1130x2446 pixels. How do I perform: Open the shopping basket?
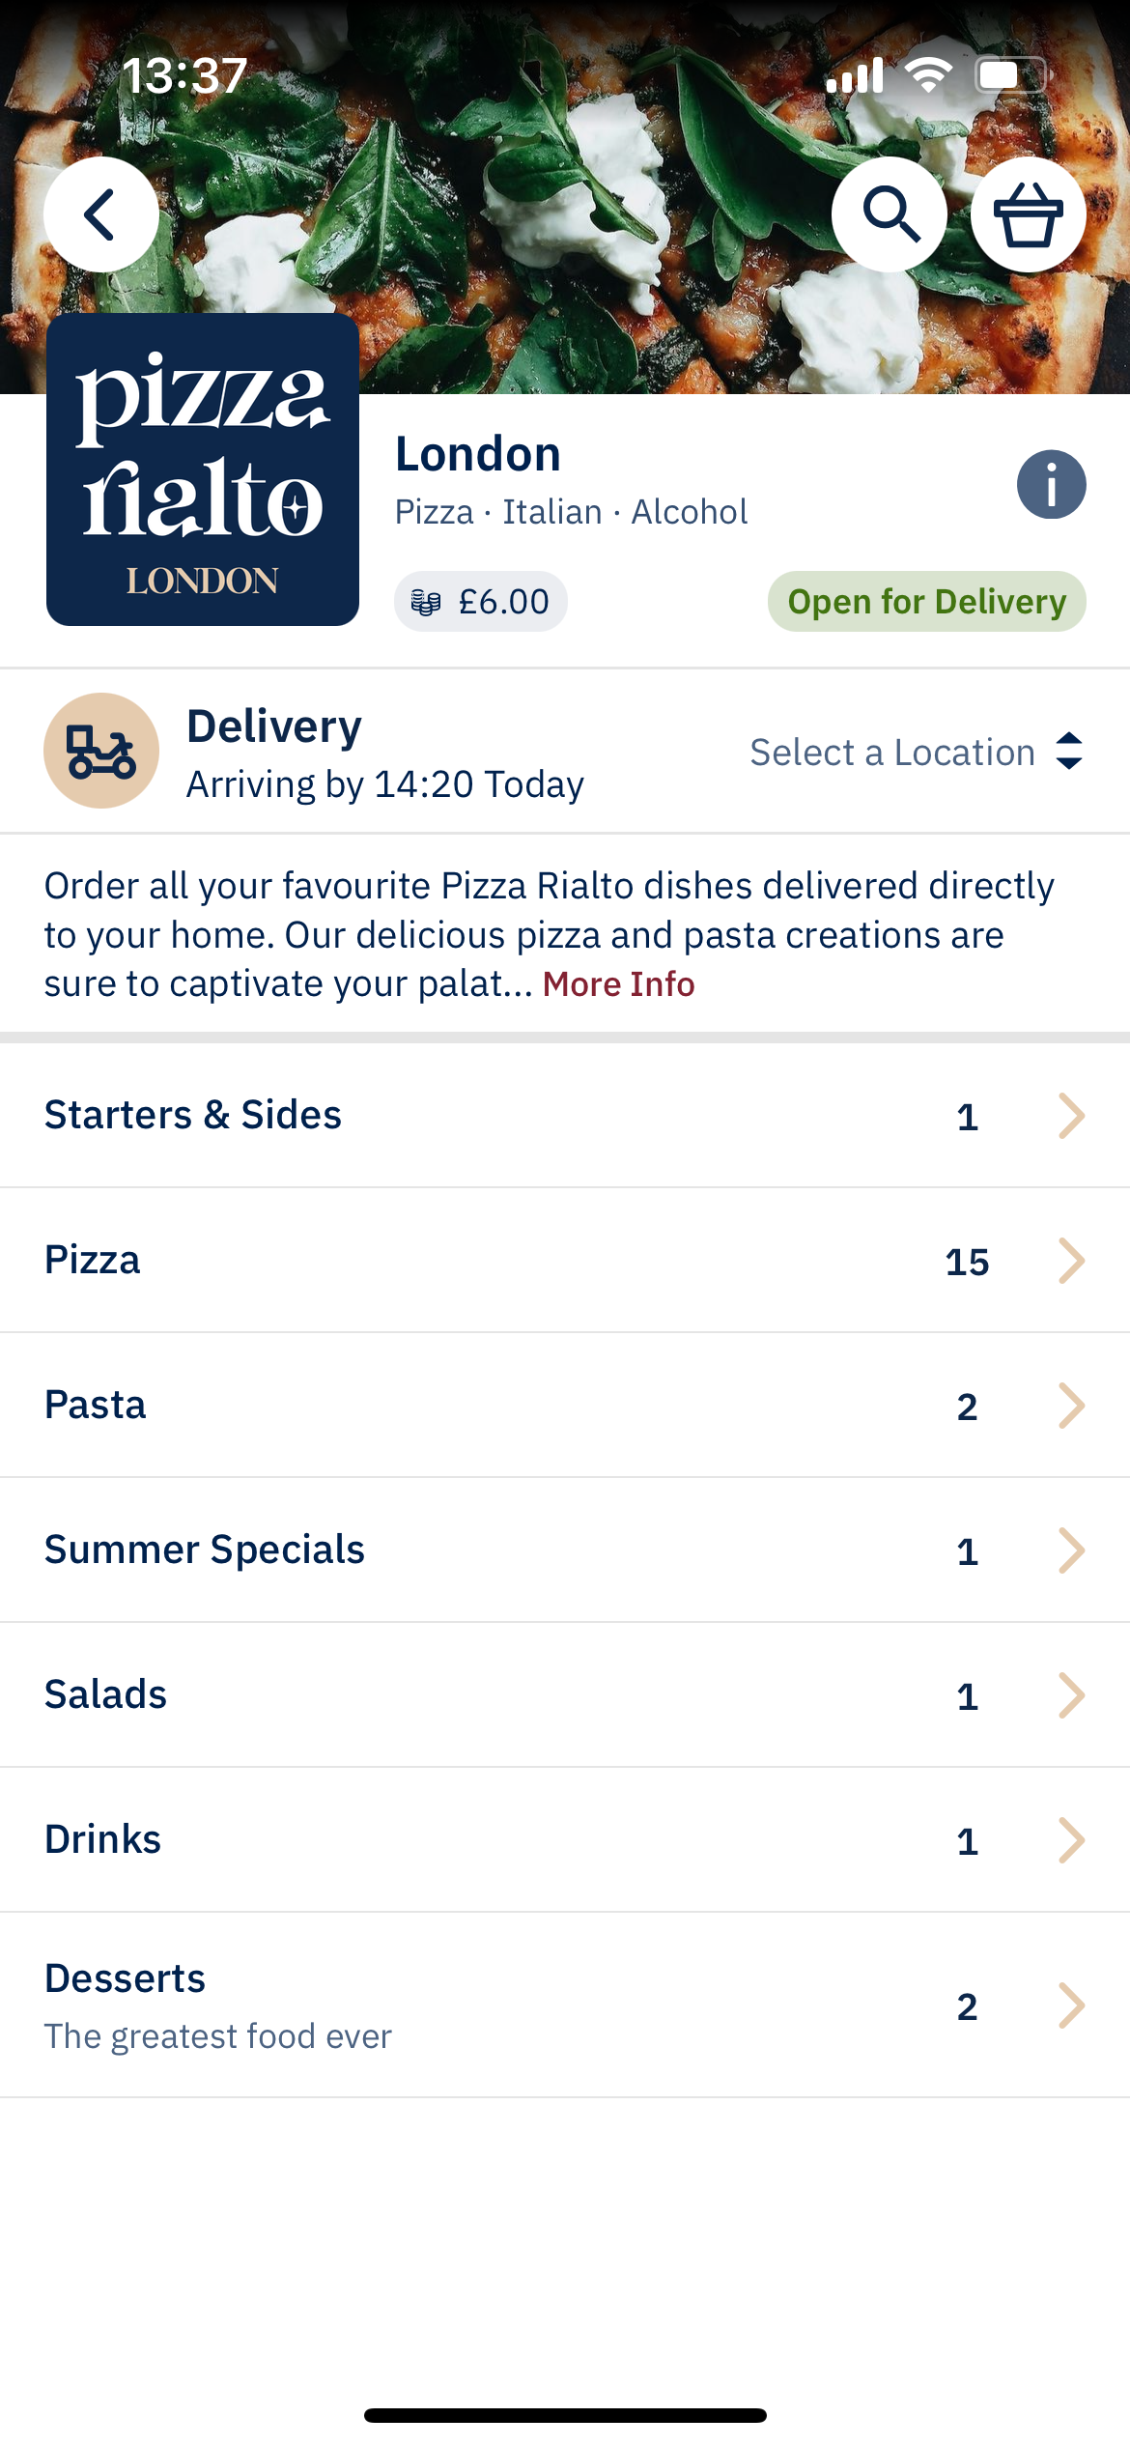click(x=1028, y=214)
